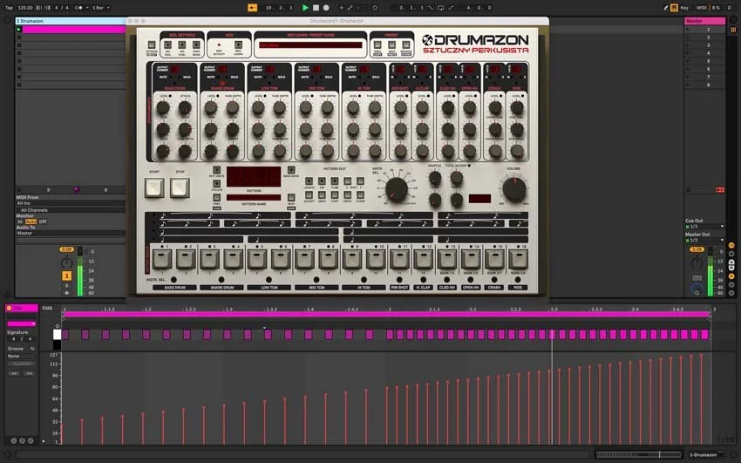741x463 pixels.
Task: Click the SHUFFLE knob
Action: 435,178
